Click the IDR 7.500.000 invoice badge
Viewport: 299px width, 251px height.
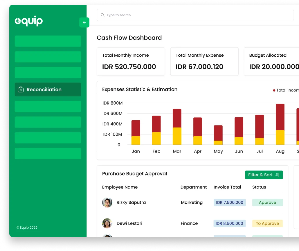[230, 202]
